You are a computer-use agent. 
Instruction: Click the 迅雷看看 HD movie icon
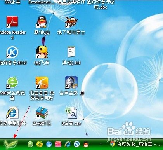coord(42,82)
